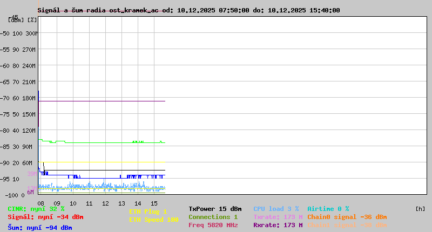Select the Connections 1 legend entry

click(x=213, y=217)
